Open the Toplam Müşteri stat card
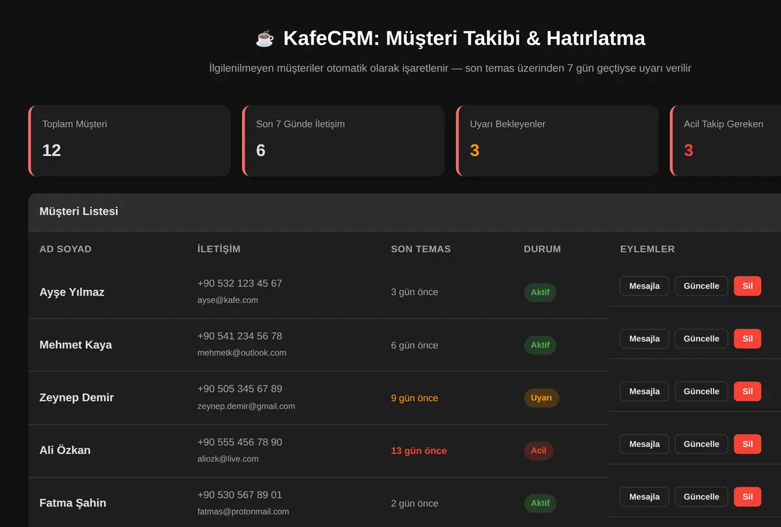 pos(130,140)
